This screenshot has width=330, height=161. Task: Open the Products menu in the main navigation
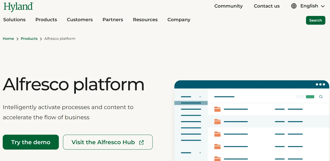coord(46,20)
